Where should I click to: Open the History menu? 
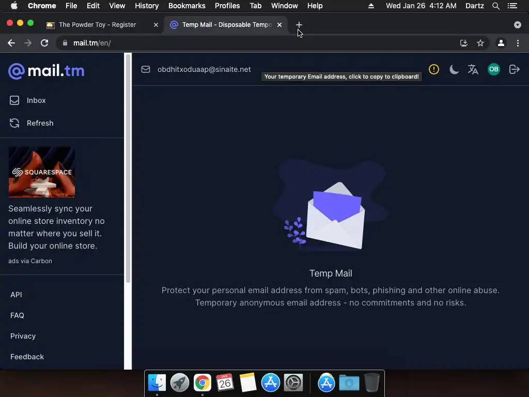pos(147,6)
